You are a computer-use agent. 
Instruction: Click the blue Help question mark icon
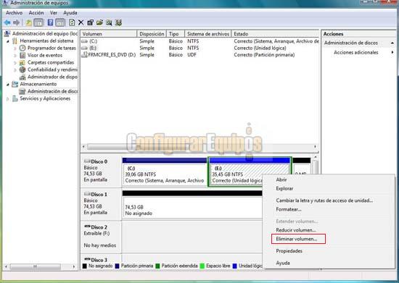click(x=50, y=22)
